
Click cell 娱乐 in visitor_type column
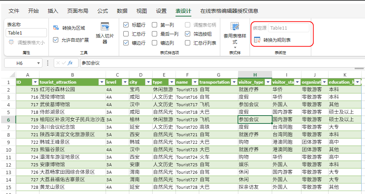255,164
